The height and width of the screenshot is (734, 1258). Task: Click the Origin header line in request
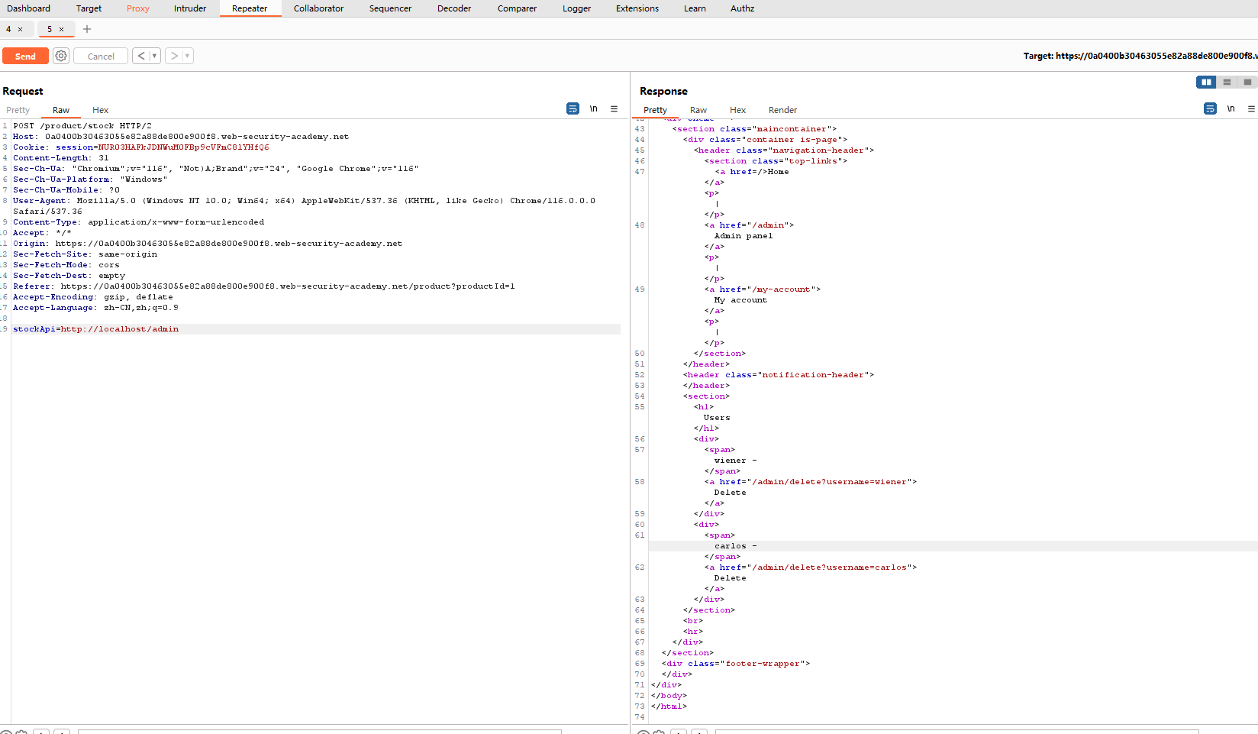208,244
